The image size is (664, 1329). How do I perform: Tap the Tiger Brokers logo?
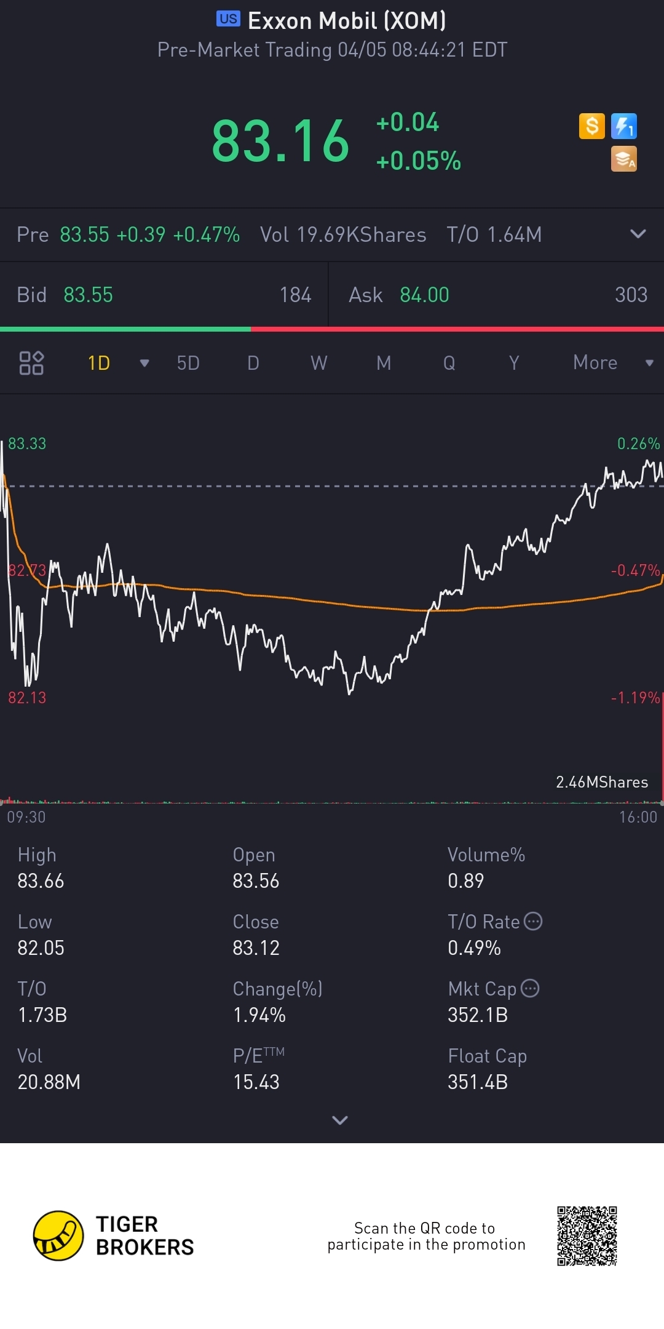58,1235
